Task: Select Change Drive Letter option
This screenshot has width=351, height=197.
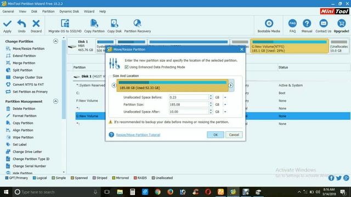Action: (27, 152)
